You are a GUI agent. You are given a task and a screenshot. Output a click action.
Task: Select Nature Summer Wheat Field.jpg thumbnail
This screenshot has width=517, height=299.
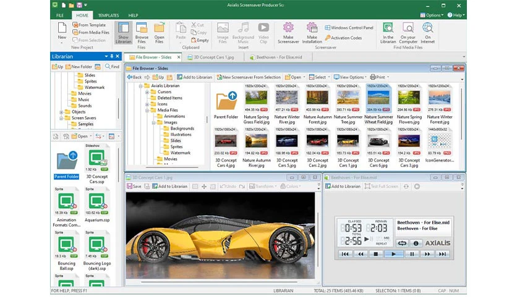click(378, 104)
